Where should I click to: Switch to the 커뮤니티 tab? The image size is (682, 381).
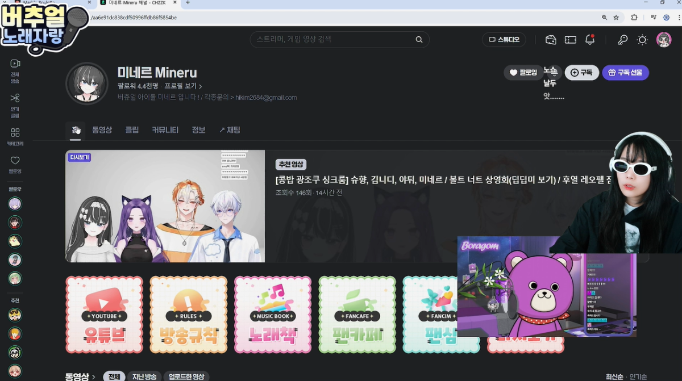click(165, 130)
